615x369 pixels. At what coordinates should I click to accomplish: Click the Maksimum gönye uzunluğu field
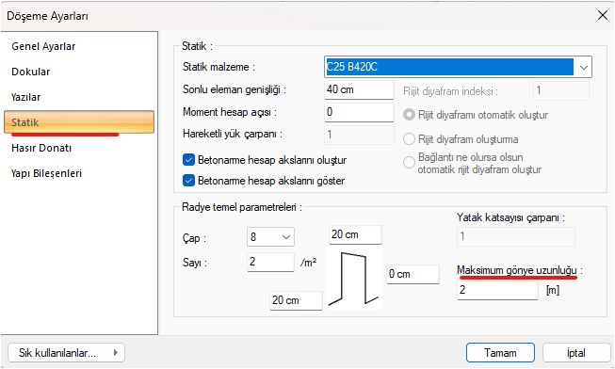pos(497,290)
